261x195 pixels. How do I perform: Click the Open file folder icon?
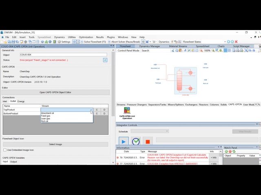pos(5,42)
